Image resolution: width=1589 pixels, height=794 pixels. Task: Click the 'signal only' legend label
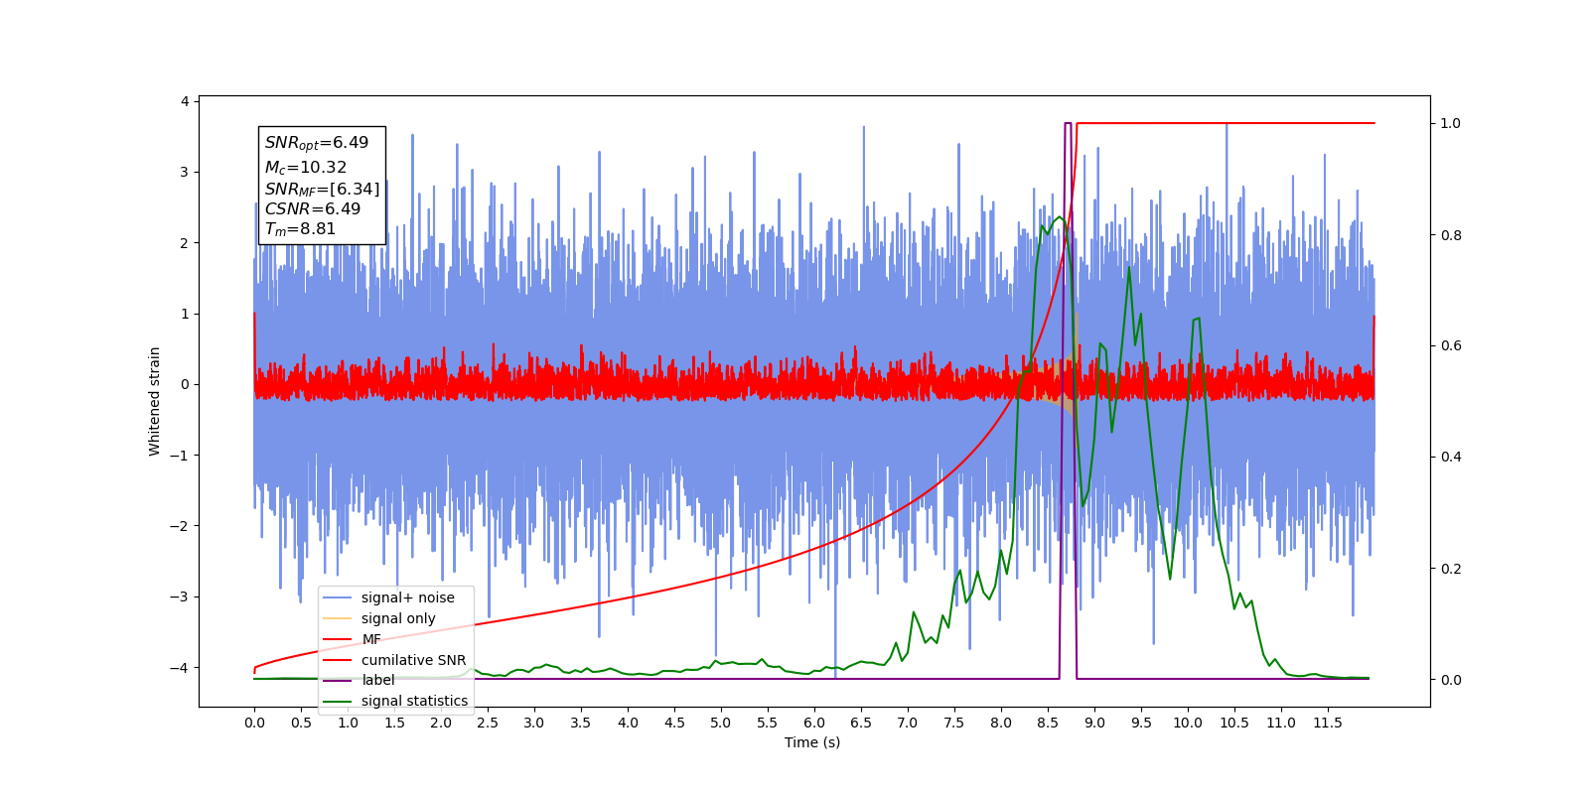398,618
